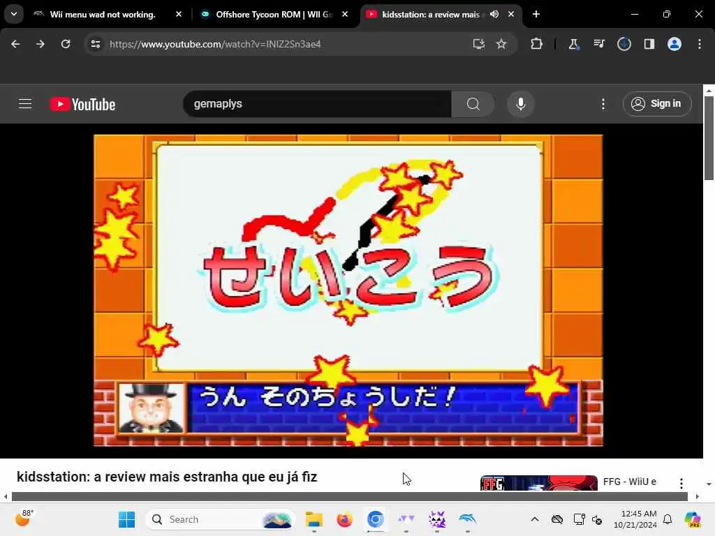This screenshot has width=715, height=536.
Task: Launch Firefox from taskbar
Action: coord(345,519)
